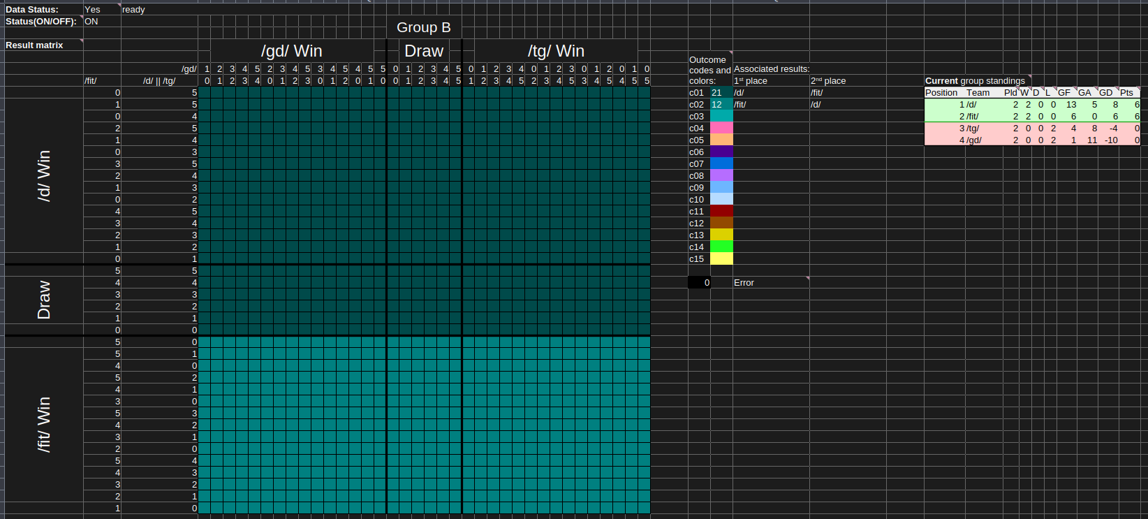
Task: Pick the teal c03 color swatch
Action: (x=721, y=117)
